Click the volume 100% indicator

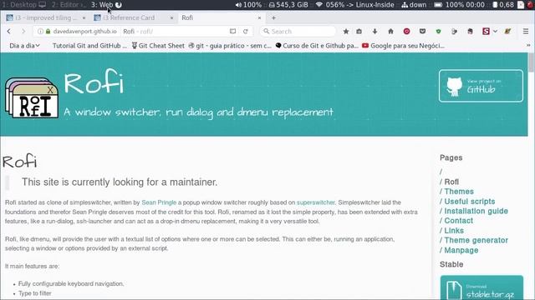pyautogui.click(x=248, y=5)
